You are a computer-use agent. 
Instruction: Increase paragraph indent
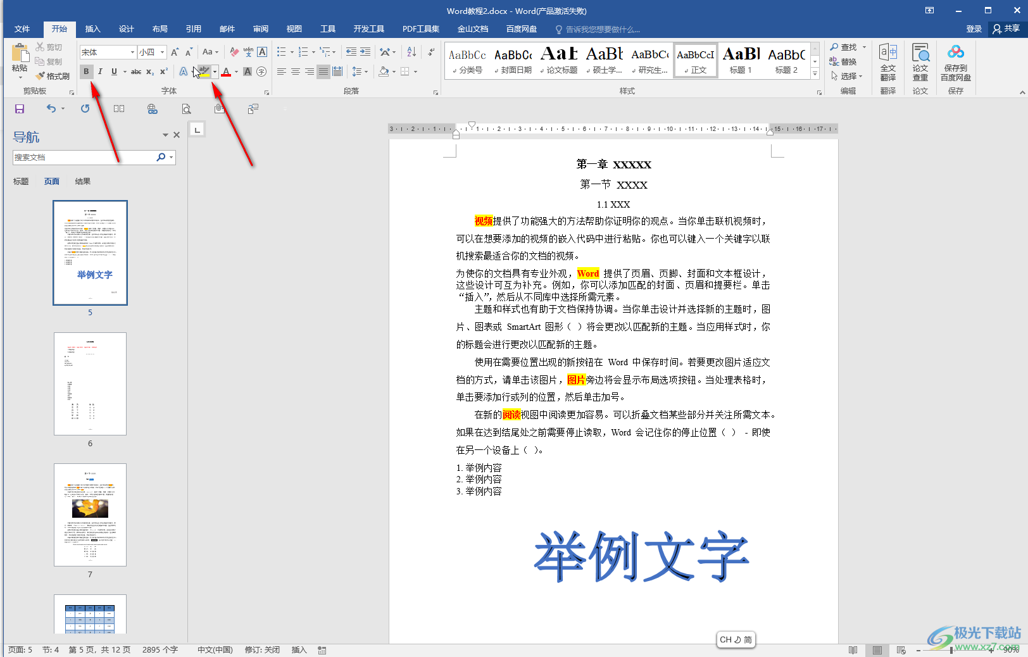point(365,52)
